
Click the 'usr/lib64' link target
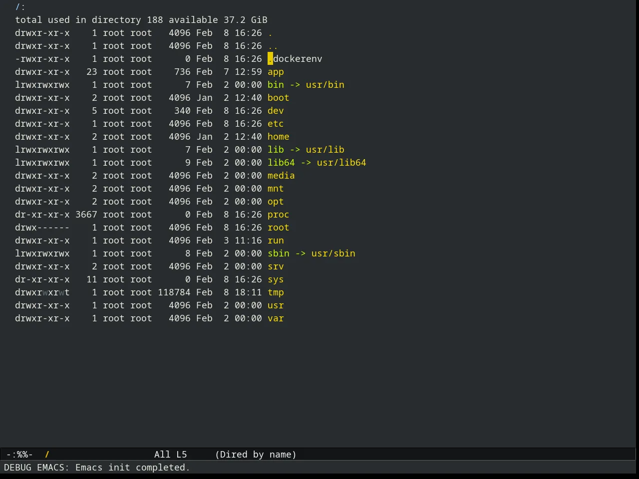(341, 163)
